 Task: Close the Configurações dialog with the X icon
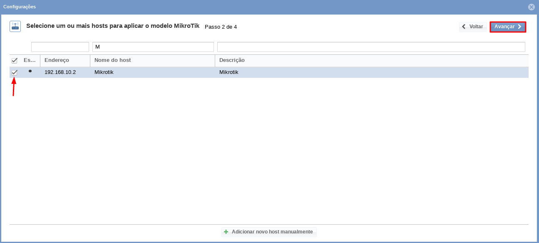point(531,7)
